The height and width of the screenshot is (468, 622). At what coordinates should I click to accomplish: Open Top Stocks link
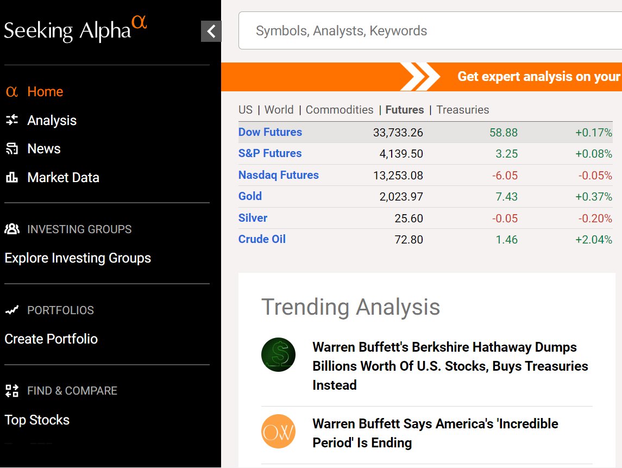pos(37,420)
